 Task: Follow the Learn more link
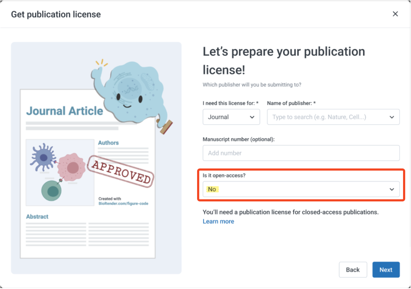[218, 222]
